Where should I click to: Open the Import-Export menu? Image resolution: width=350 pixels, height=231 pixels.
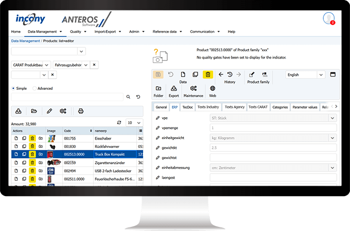coord(108,32)
